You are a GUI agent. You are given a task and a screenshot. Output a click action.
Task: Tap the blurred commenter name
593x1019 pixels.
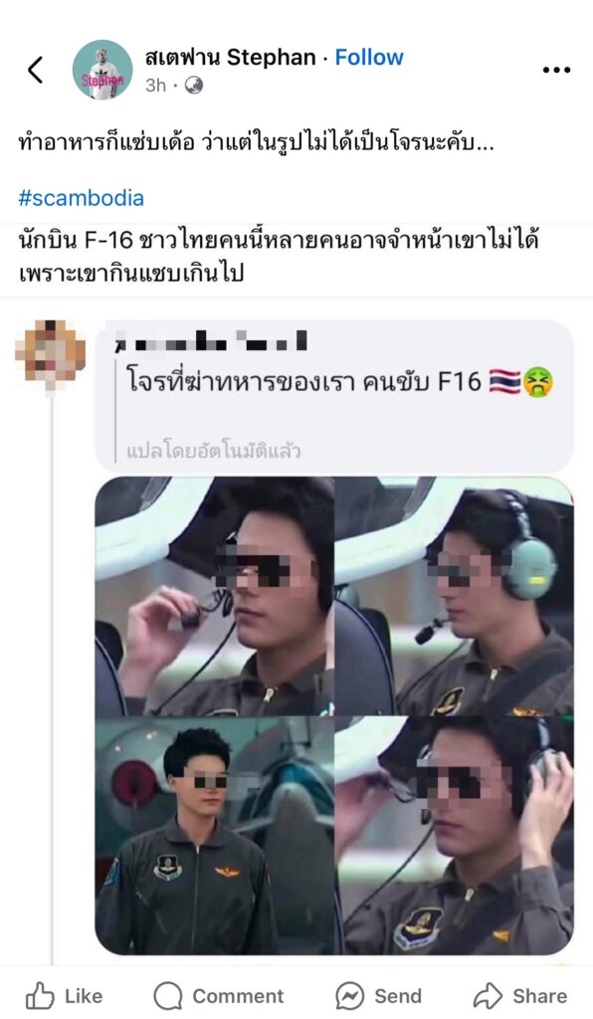coord(211,340)
